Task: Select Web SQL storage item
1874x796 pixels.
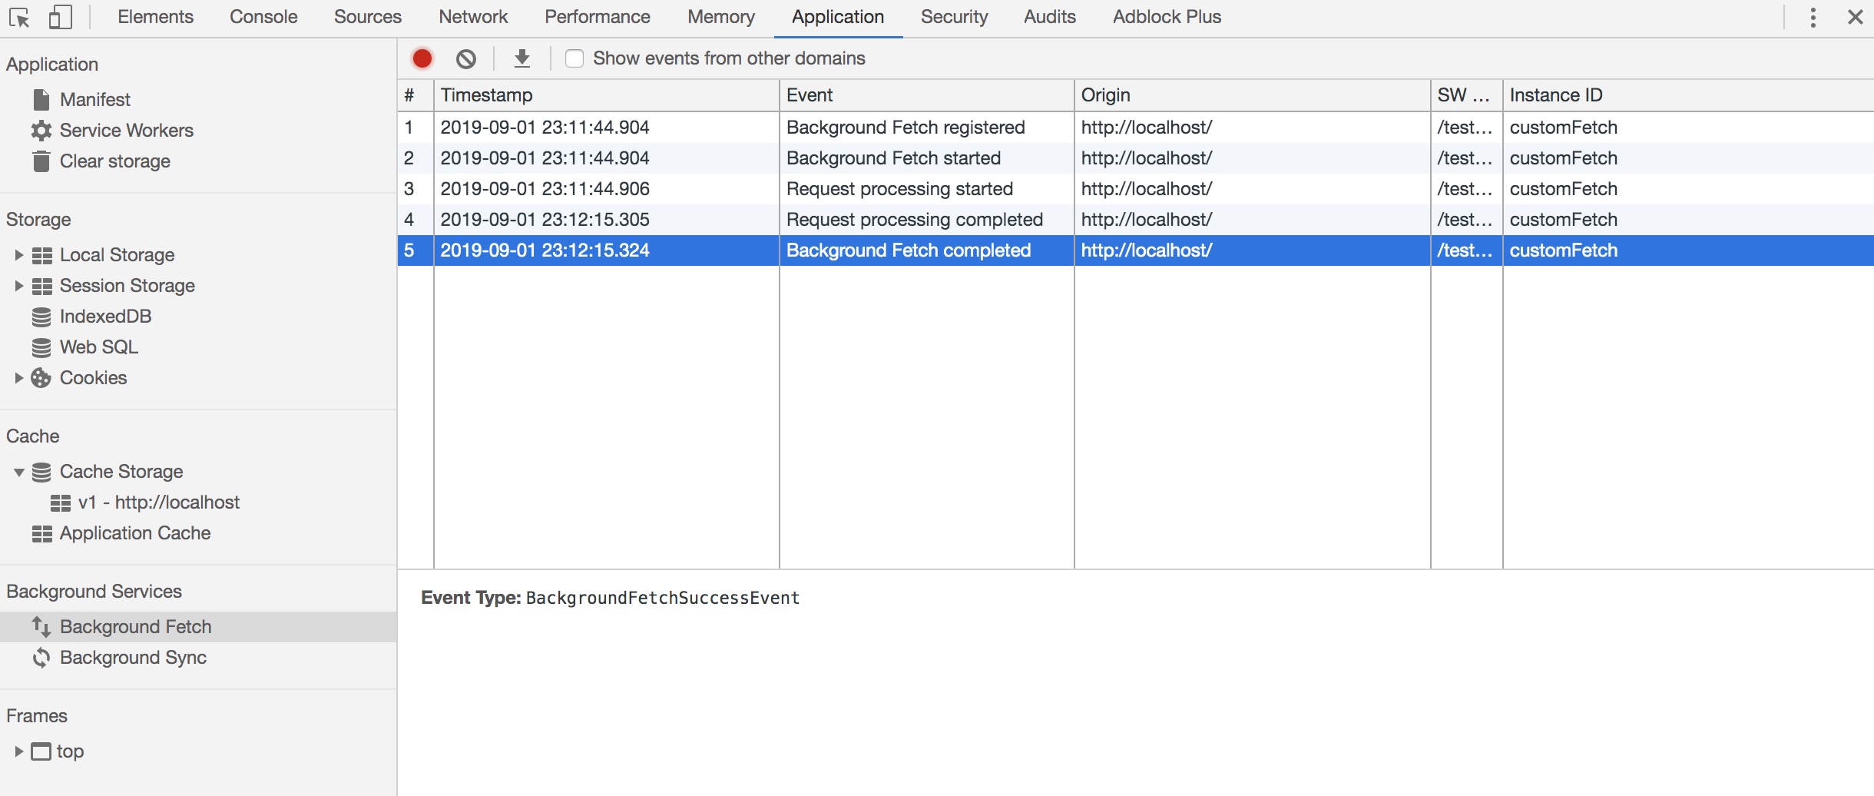Action: click(x=99, y=347)
